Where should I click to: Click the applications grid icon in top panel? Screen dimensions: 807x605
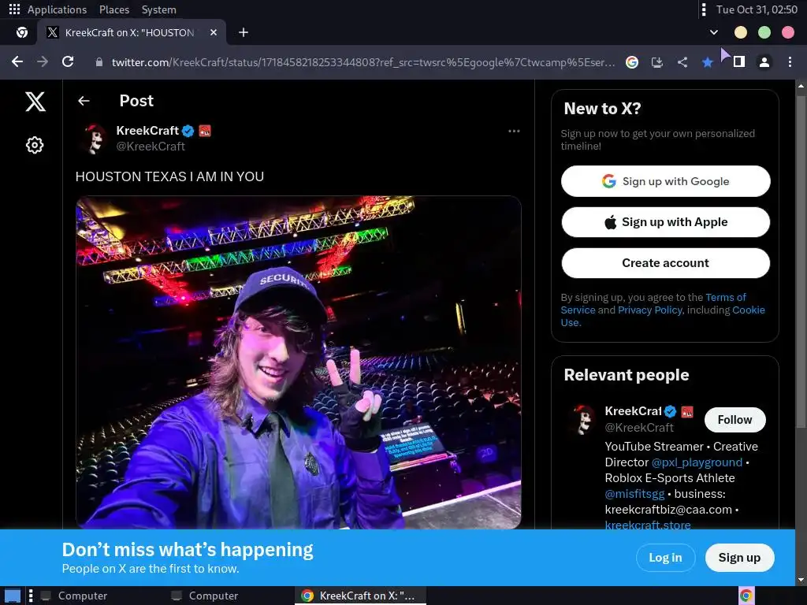click(14, 9)
